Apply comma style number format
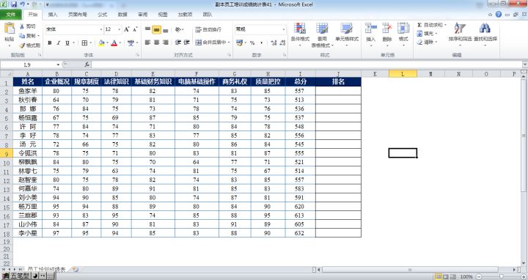Viewport: 528px width, 280px height. [x=261, y=43]
